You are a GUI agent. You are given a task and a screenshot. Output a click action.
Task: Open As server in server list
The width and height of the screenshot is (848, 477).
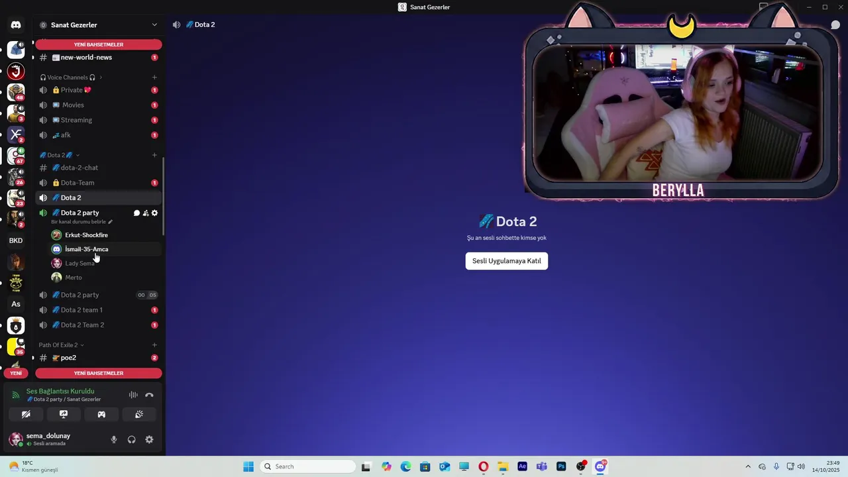(x=16, y=304)
